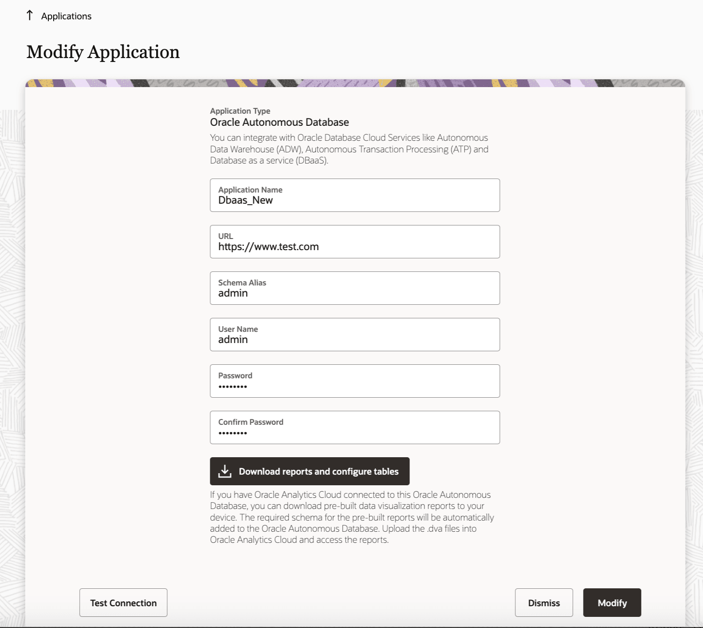
Task: Click the Application Type label
Action: [240, 111]
